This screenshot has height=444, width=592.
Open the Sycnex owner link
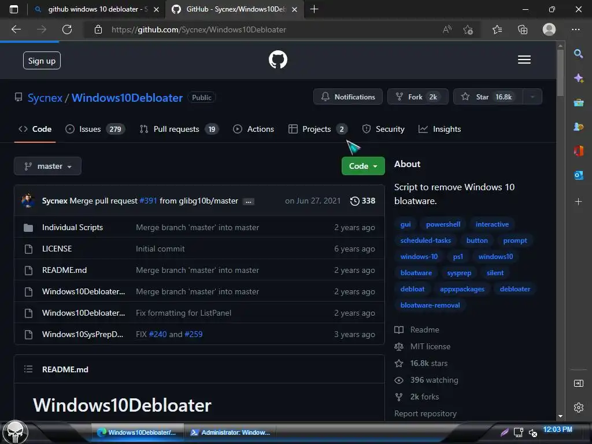45,98
